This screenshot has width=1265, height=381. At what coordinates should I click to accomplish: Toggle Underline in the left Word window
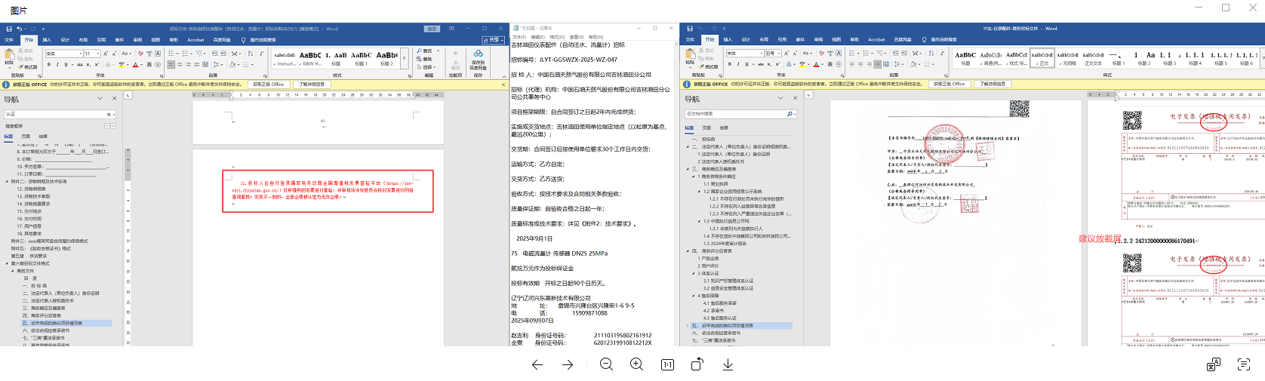click(66, 64)
